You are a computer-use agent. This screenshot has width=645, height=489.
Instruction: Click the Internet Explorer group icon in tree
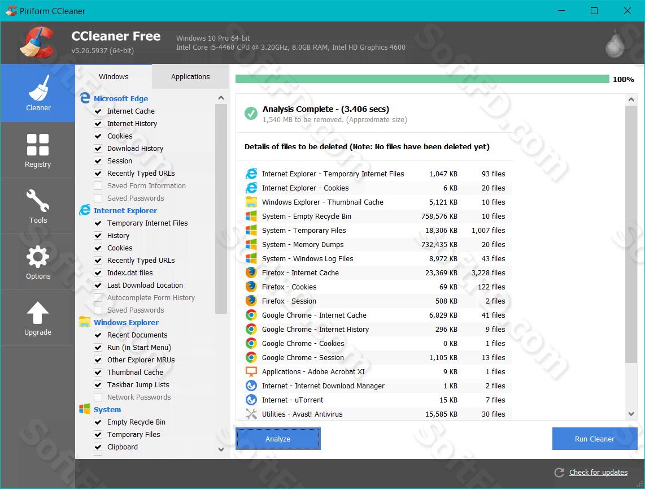pos(85,210)
